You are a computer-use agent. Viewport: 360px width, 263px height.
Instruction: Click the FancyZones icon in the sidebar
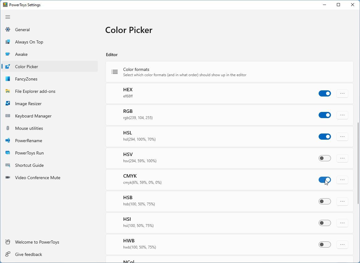point(7,79)
